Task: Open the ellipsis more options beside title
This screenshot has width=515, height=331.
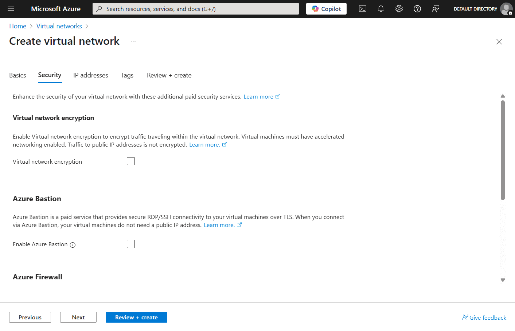Action: (x=134, y=41)
